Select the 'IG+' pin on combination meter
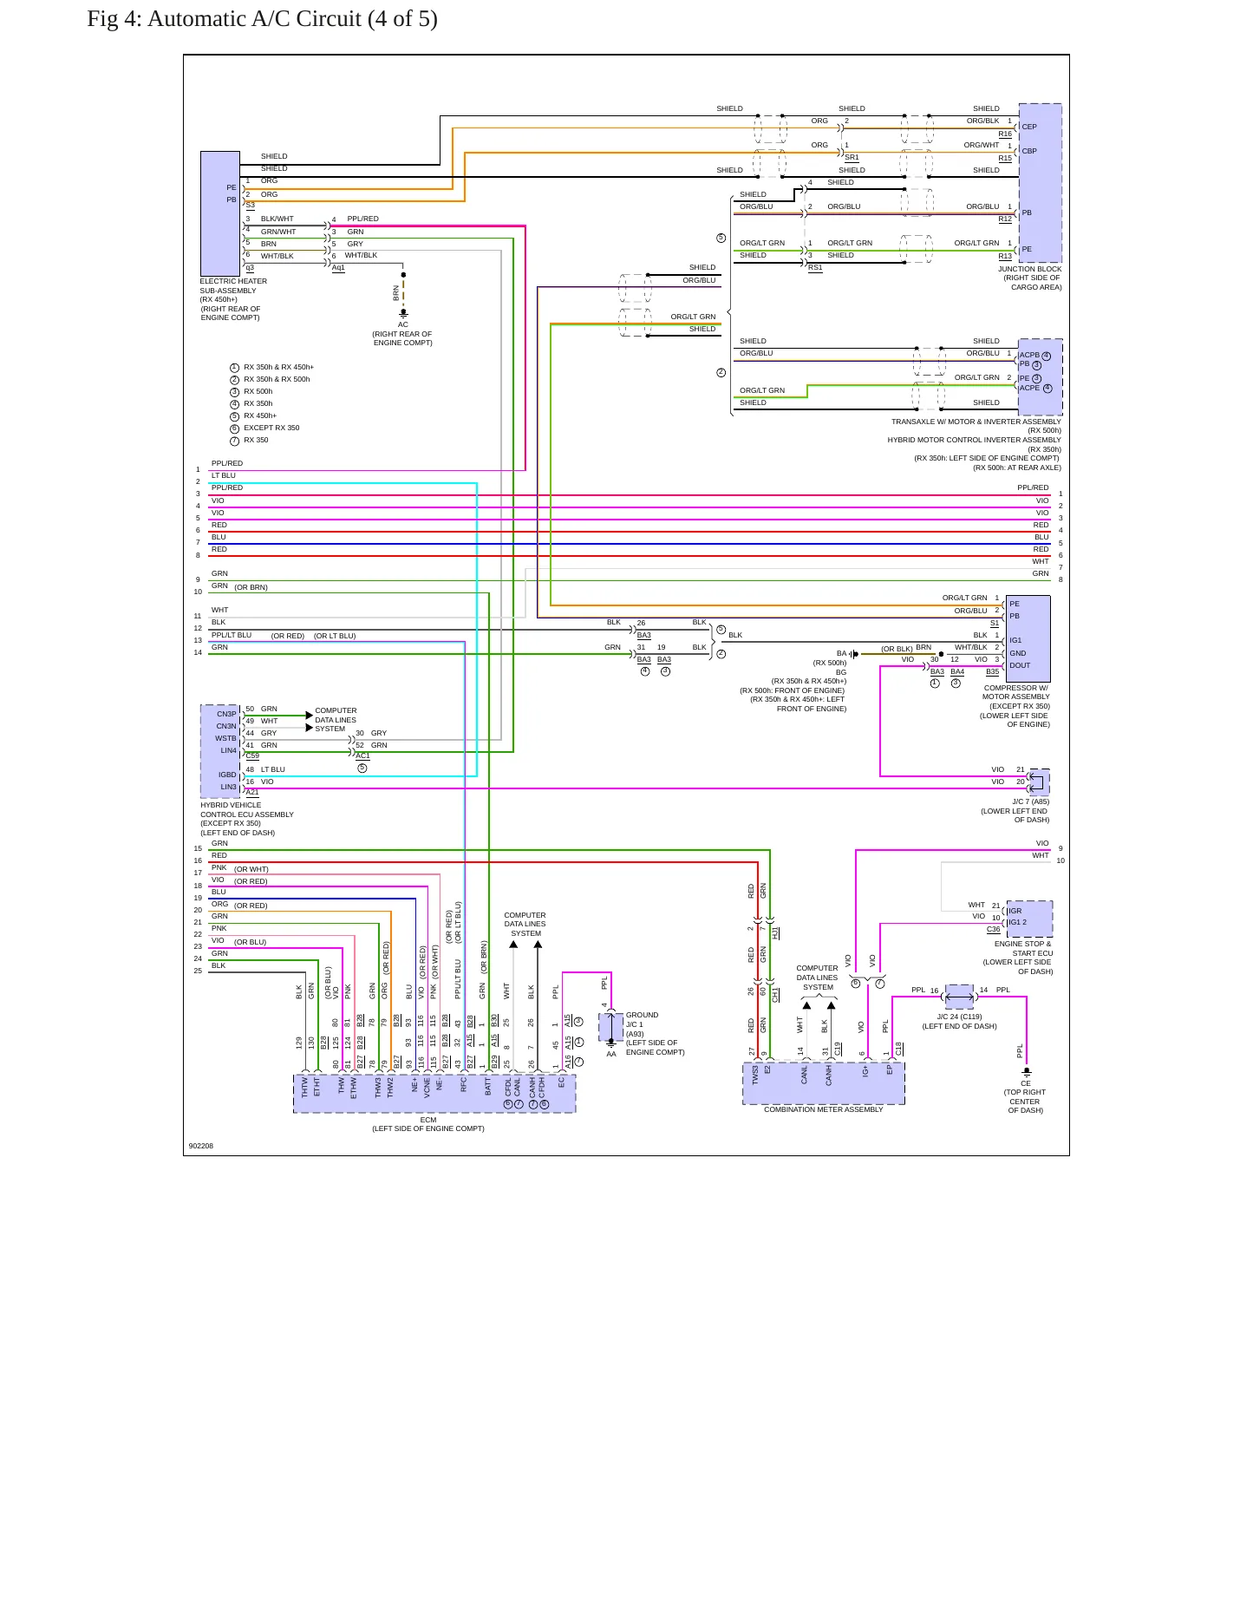Viewport: 1253px width, 1622px height. coord(865,1071)
